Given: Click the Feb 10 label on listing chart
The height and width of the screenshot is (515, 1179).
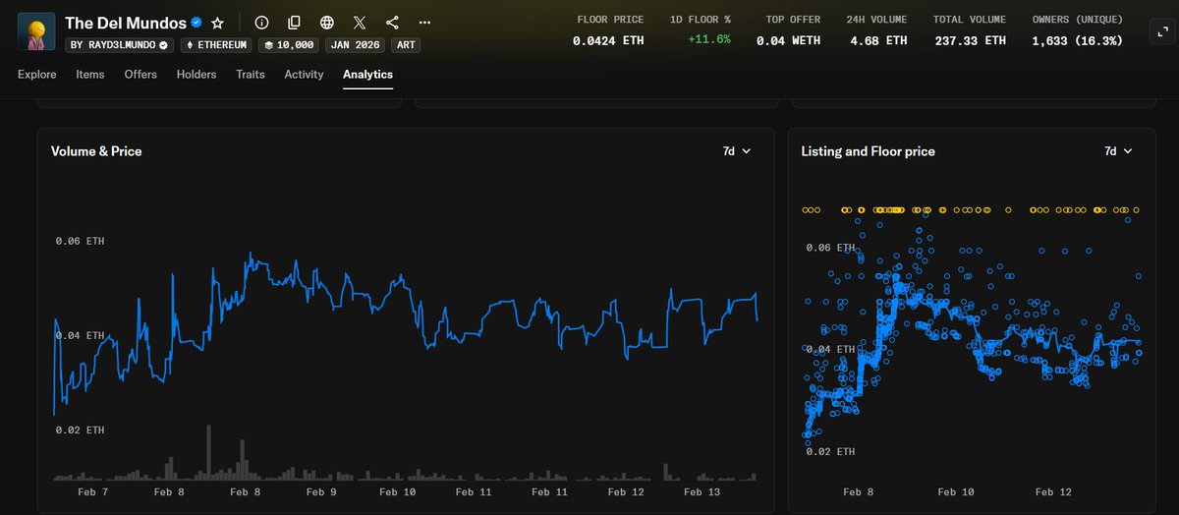Looking at the screenshot, I should (954, 491).
